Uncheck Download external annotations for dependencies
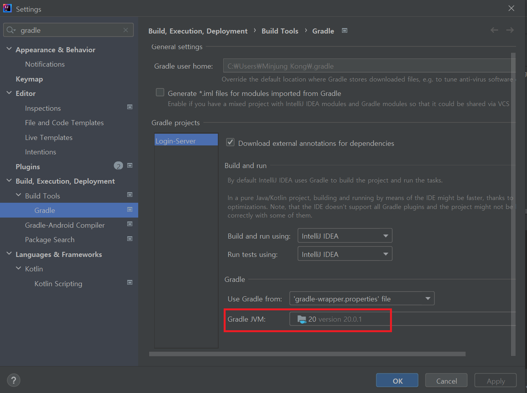This screenshot has width=527, height=393. (x=230, y=142)
